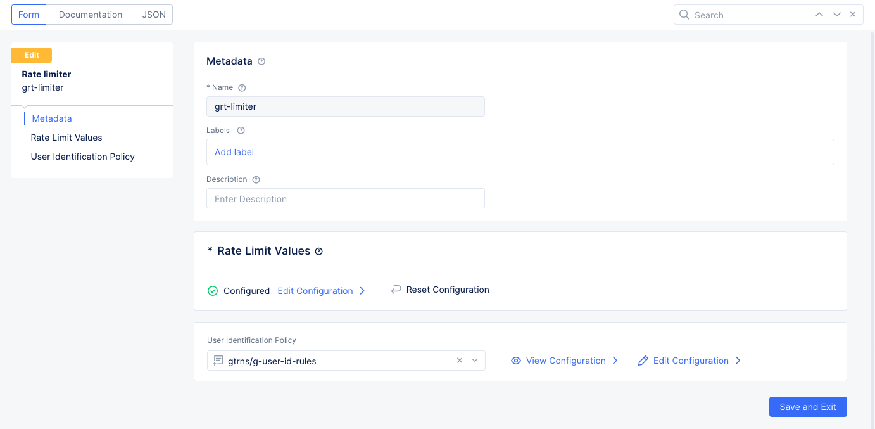Focus the Search input field
Screen dimensions: 875x429
pyautogui.click(x=747, y=15)
